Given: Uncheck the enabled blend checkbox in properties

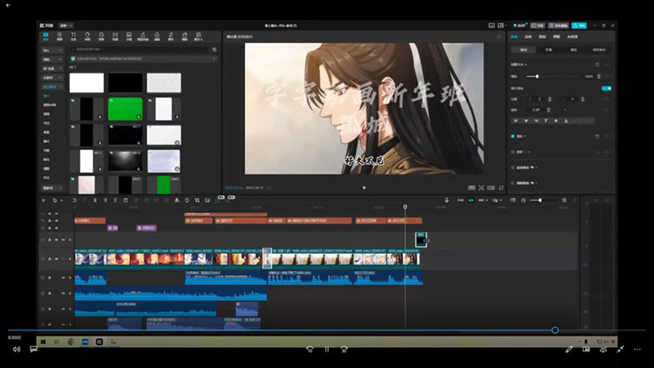Looking at the screenshot, I should pyautogui.click(x=513, y=136).
